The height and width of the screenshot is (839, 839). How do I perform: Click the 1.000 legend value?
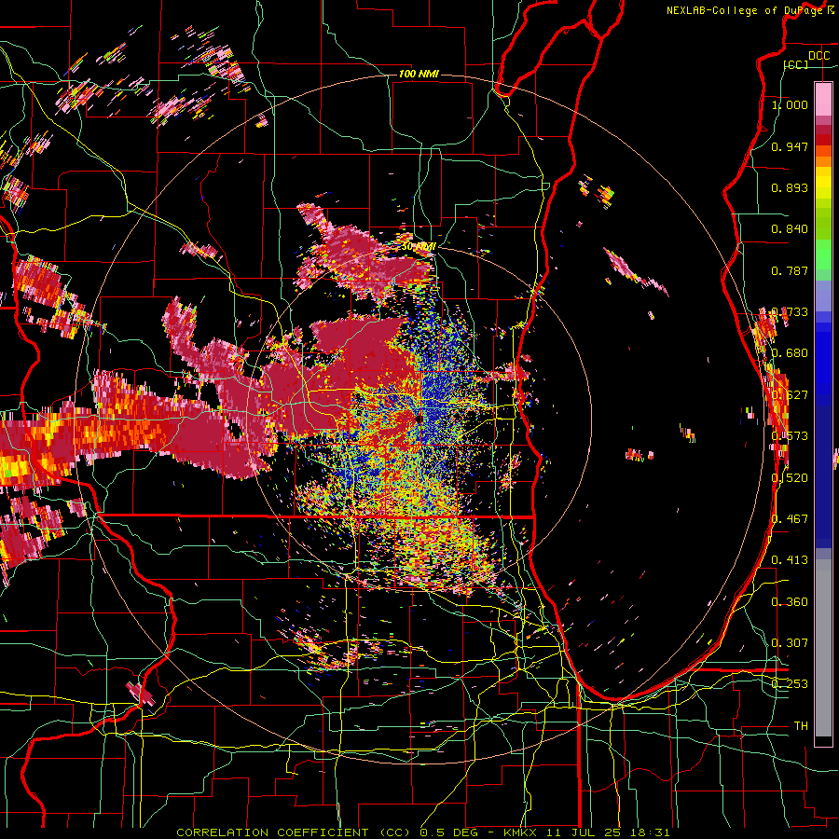tap(790, 104)
